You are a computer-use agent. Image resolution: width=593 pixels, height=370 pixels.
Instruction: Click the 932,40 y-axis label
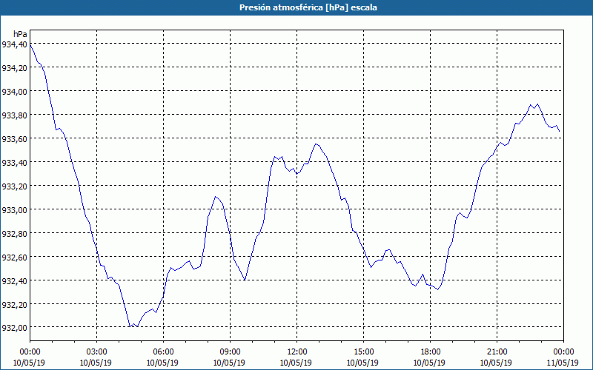pos(14,281)
